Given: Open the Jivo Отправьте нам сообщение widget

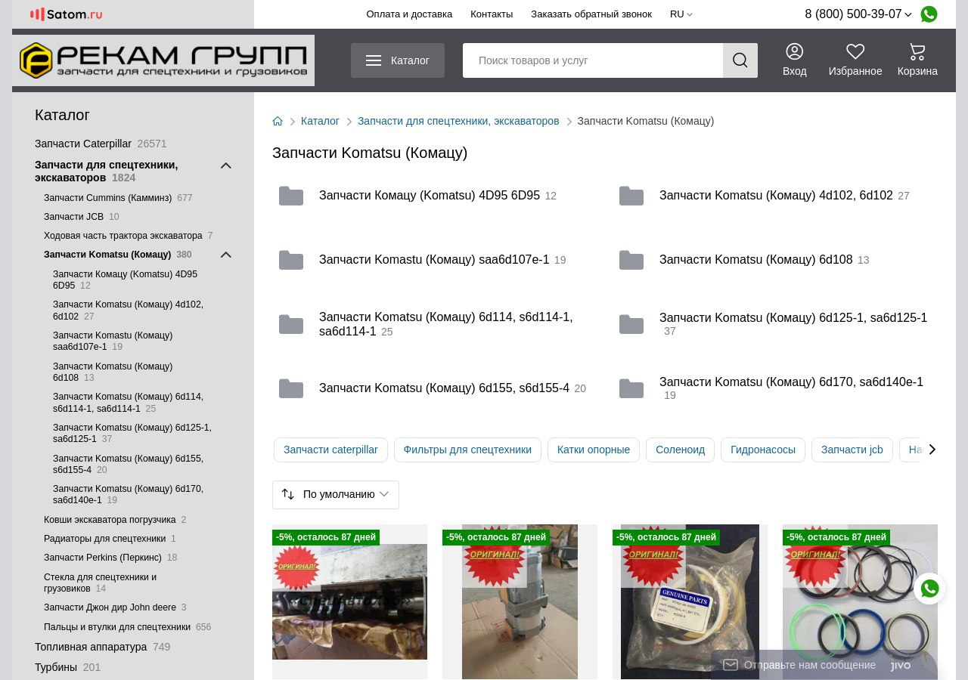Looking at the screenshot, I should tap(824, 665).
